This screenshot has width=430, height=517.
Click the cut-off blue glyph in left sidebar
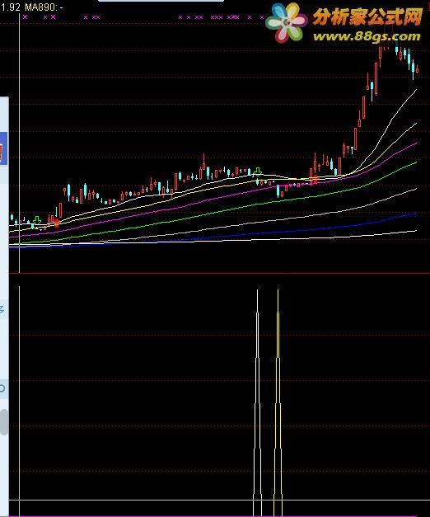(2, 309)
